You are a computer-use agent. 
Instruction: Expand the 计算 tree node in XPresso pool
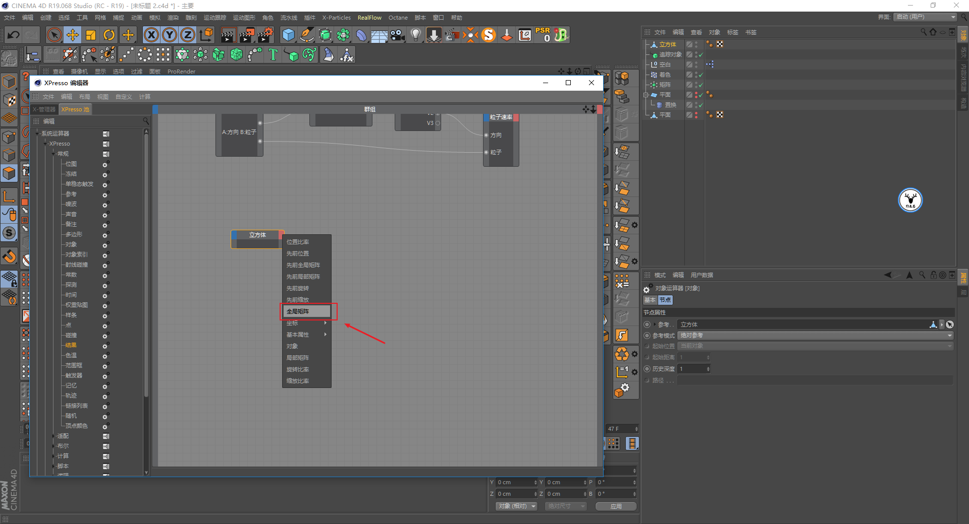(x=53, y=456)
